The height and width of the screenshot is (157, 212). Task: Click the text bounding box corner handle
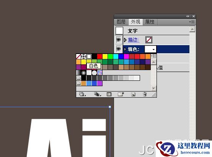pos(110,107)
